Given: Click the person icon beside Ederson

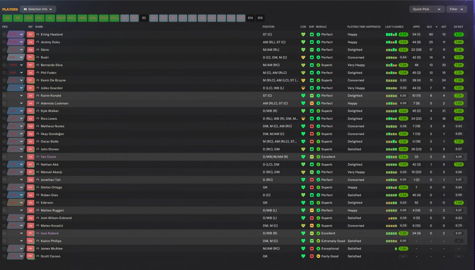Looking at the screenshot, I should click(x=38, y=203).
